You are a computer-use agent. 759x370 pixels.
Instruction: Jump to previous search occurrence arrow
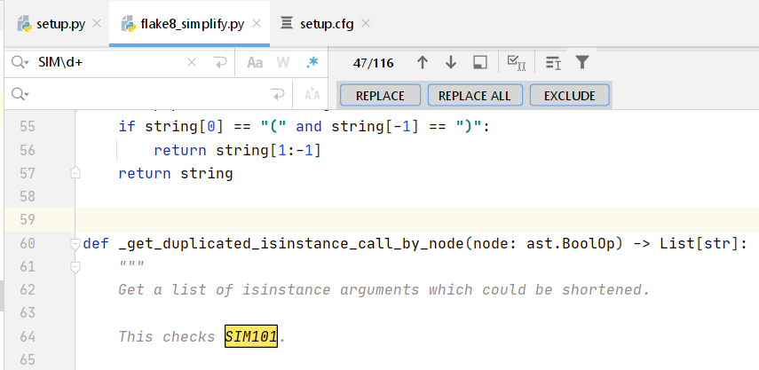[423, 62]
